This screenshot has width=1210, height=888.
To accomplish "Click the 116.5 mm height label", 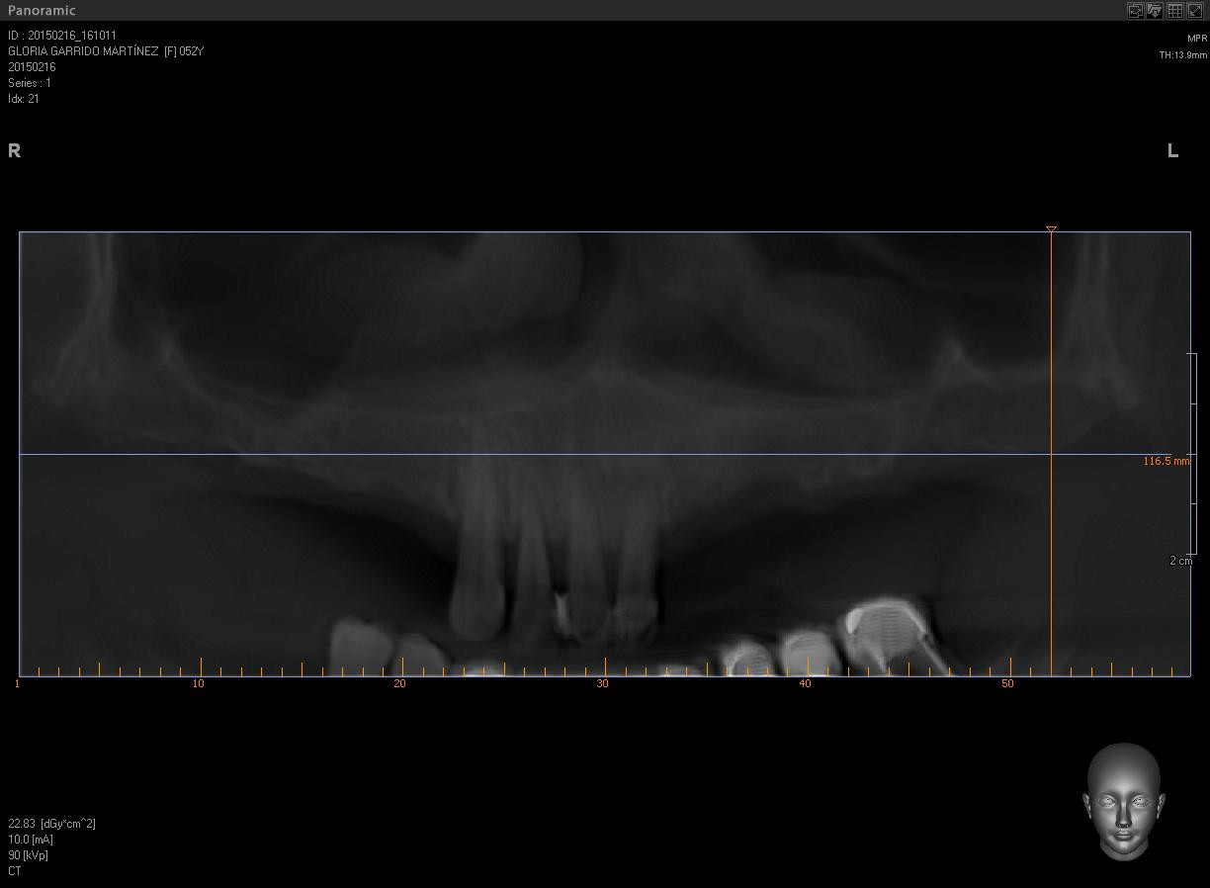I will click(x=1166, y=462).
